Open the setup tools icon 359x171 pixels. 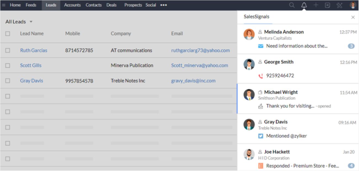[x=339, y=5]
